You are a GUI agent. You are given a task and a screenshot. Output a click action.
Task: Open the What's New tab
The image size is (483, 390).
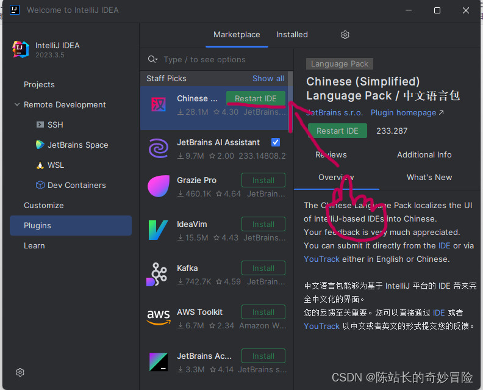[x=429, y=177]
